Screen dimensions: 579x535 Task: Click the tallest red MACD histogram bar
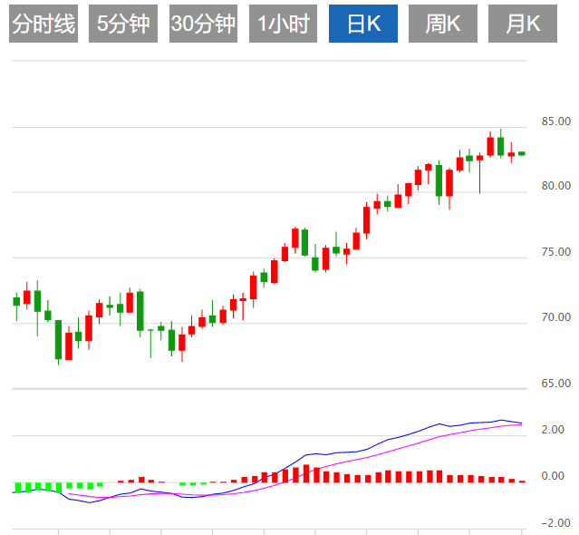coord(306,473)
